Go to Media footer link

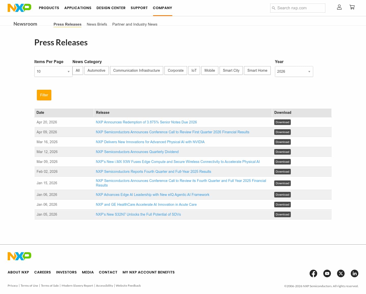(88, 272)
